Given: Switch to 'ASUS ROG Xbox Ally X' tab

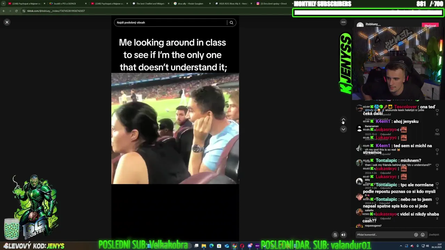Looking at the screenshot, I should tap(233, 3).
